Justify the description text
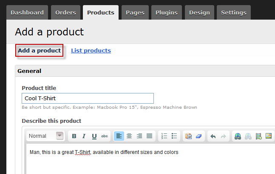275x174 pixels. [x=150, y=136]
